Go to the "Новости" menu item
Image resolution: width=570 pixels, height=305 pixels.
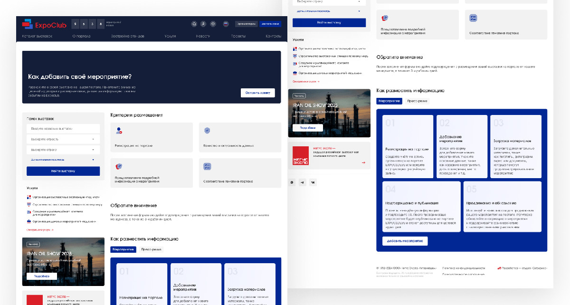point(203,36)
